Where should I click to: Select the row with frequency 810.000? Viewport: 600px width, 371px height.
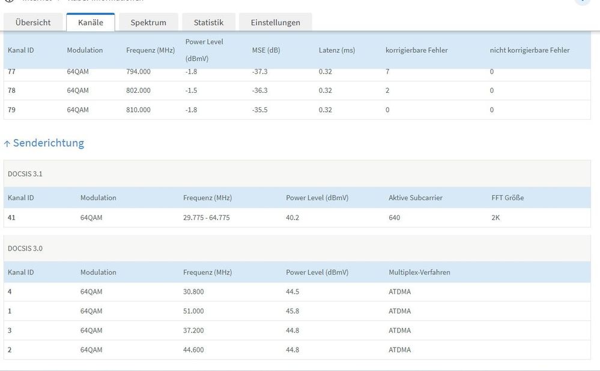point(297,110)
